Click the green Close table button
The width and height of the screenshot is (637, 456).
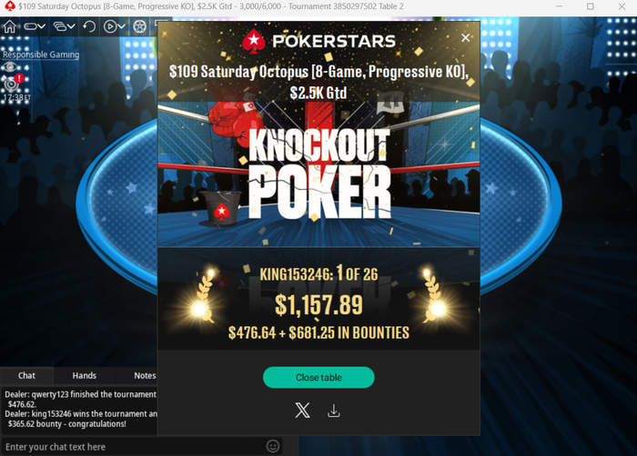point(318,377)
